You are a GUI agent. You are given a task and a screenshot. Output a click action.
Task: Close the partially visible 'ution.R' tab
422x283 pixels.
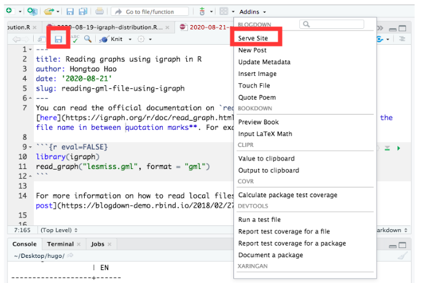click(34, 28)
